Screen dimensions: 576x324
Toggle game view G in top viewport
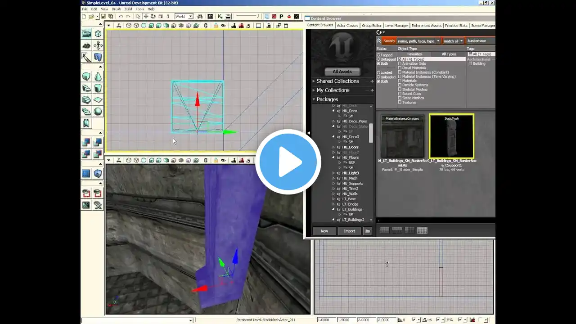click(206, 26)
